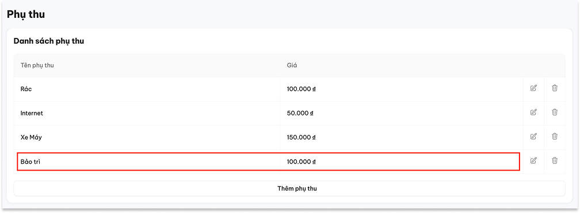
Task: Delete the Bảo trì surcharge row
Action: coord(555,161)
